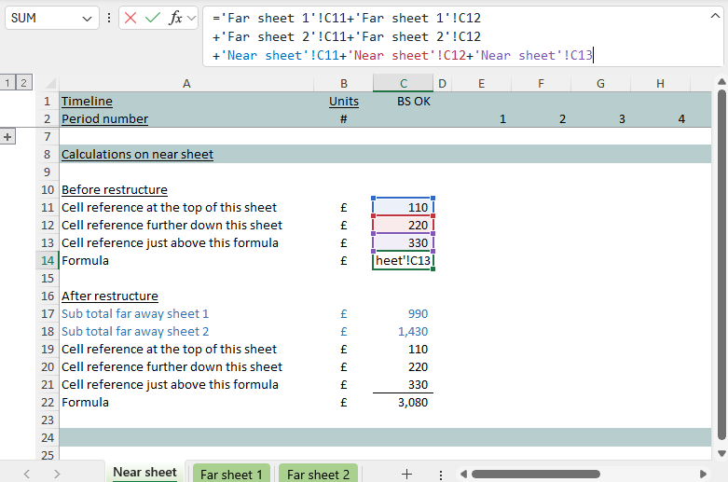Select row 22 header
The image size is (728, 482).
click(x=46, y=403)
